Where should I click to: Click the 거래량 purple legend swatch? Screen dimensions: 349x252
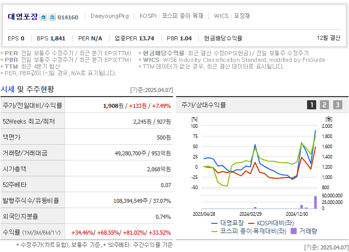point(294,231)
